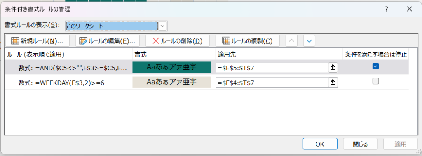Collapse dialog for =$E$4:$T$7 range selector
The width and height of the screenshot is (422, 156).
333,83
